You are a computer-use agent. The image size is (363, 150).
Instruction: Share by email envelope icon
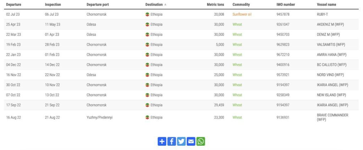pyautogui.click(x=191, y=141)
